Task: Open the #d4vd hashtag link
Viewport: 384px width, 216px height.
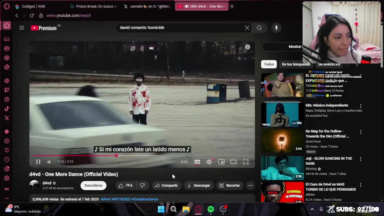Action: coord(105,199)
